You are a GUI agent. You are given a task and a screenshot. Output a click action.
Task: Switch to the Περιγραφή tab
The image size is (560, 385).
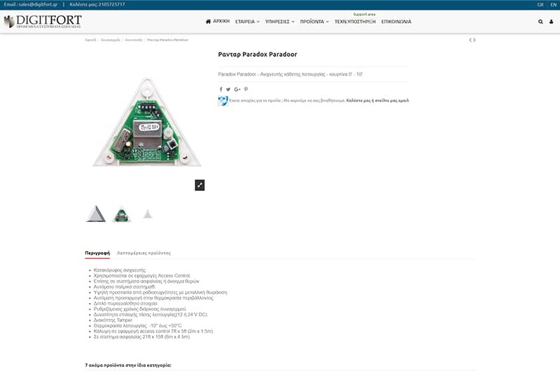pos(97,253)
